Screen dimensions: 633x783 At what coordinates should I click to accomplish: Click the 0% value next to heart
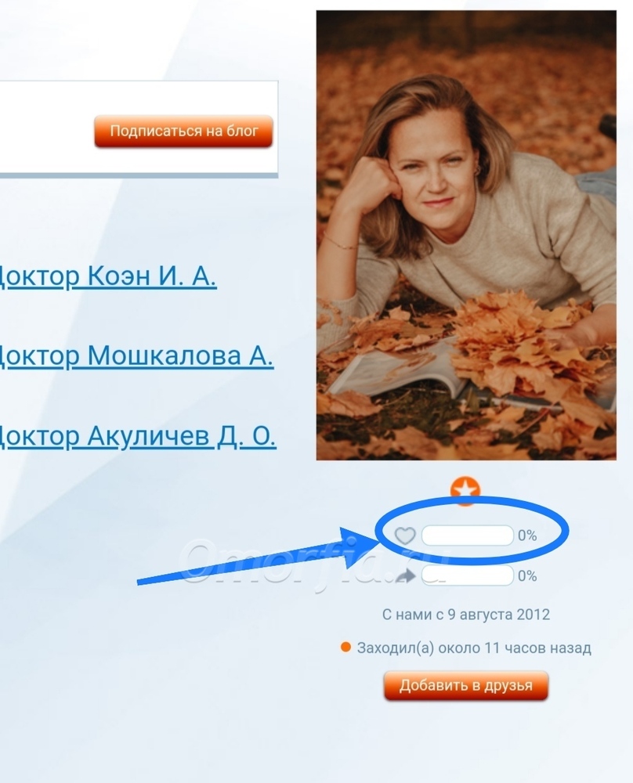point(527,536)
